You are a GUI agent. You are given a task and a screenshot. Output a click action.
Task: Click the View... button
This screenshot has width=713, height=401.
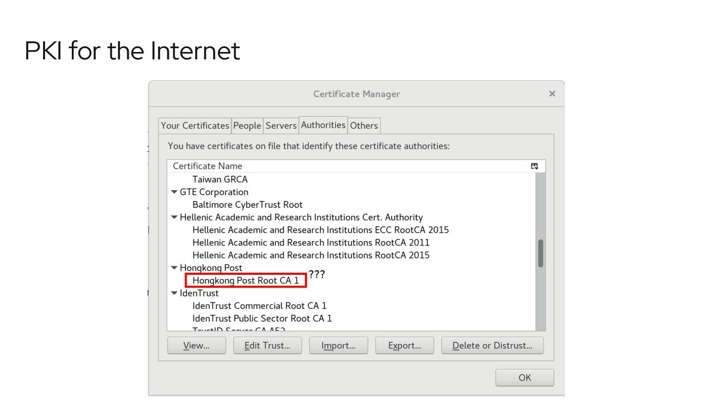197,346
